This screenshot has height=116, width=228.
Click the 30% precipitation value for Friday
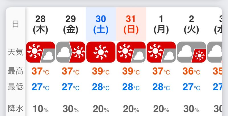click(71, 109)
